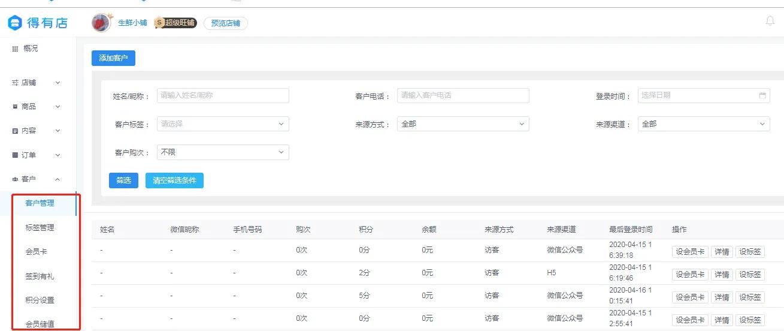Click 详情 in the 6:19:46 row

click(722, 275)
